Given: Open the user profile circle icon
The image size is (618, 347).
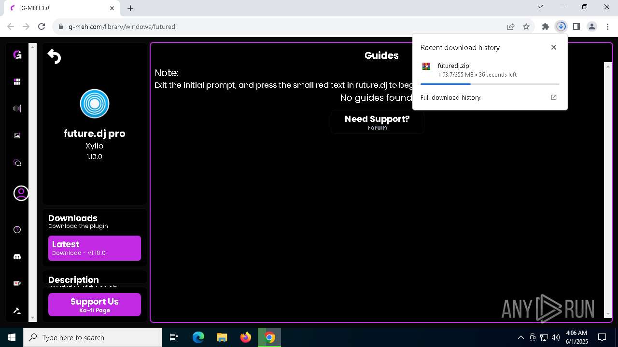Looking at the screenshot, I should (21, 193).
